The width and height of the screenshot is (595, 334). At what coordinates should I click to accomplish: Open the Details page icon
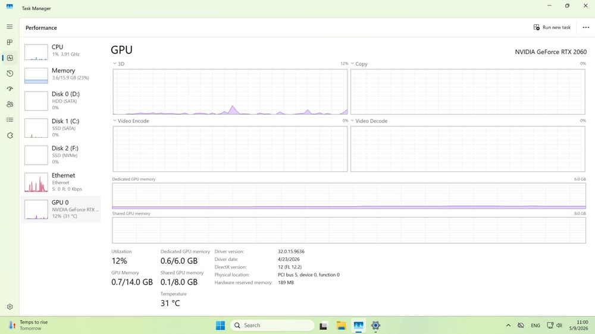click(10, 120)
